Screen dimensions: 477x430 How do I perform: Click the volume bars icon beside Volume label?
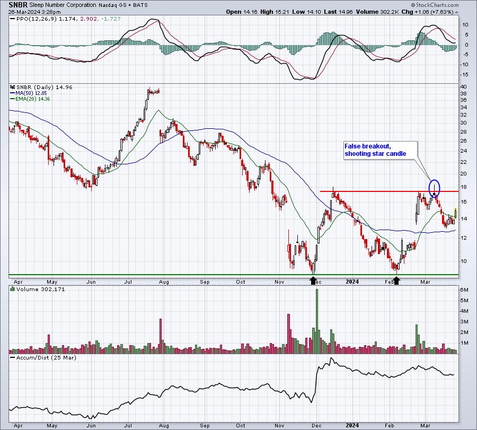point(13,289)
